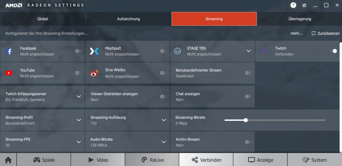Open the Audio-Bitrate dropdown

[164, 142]
